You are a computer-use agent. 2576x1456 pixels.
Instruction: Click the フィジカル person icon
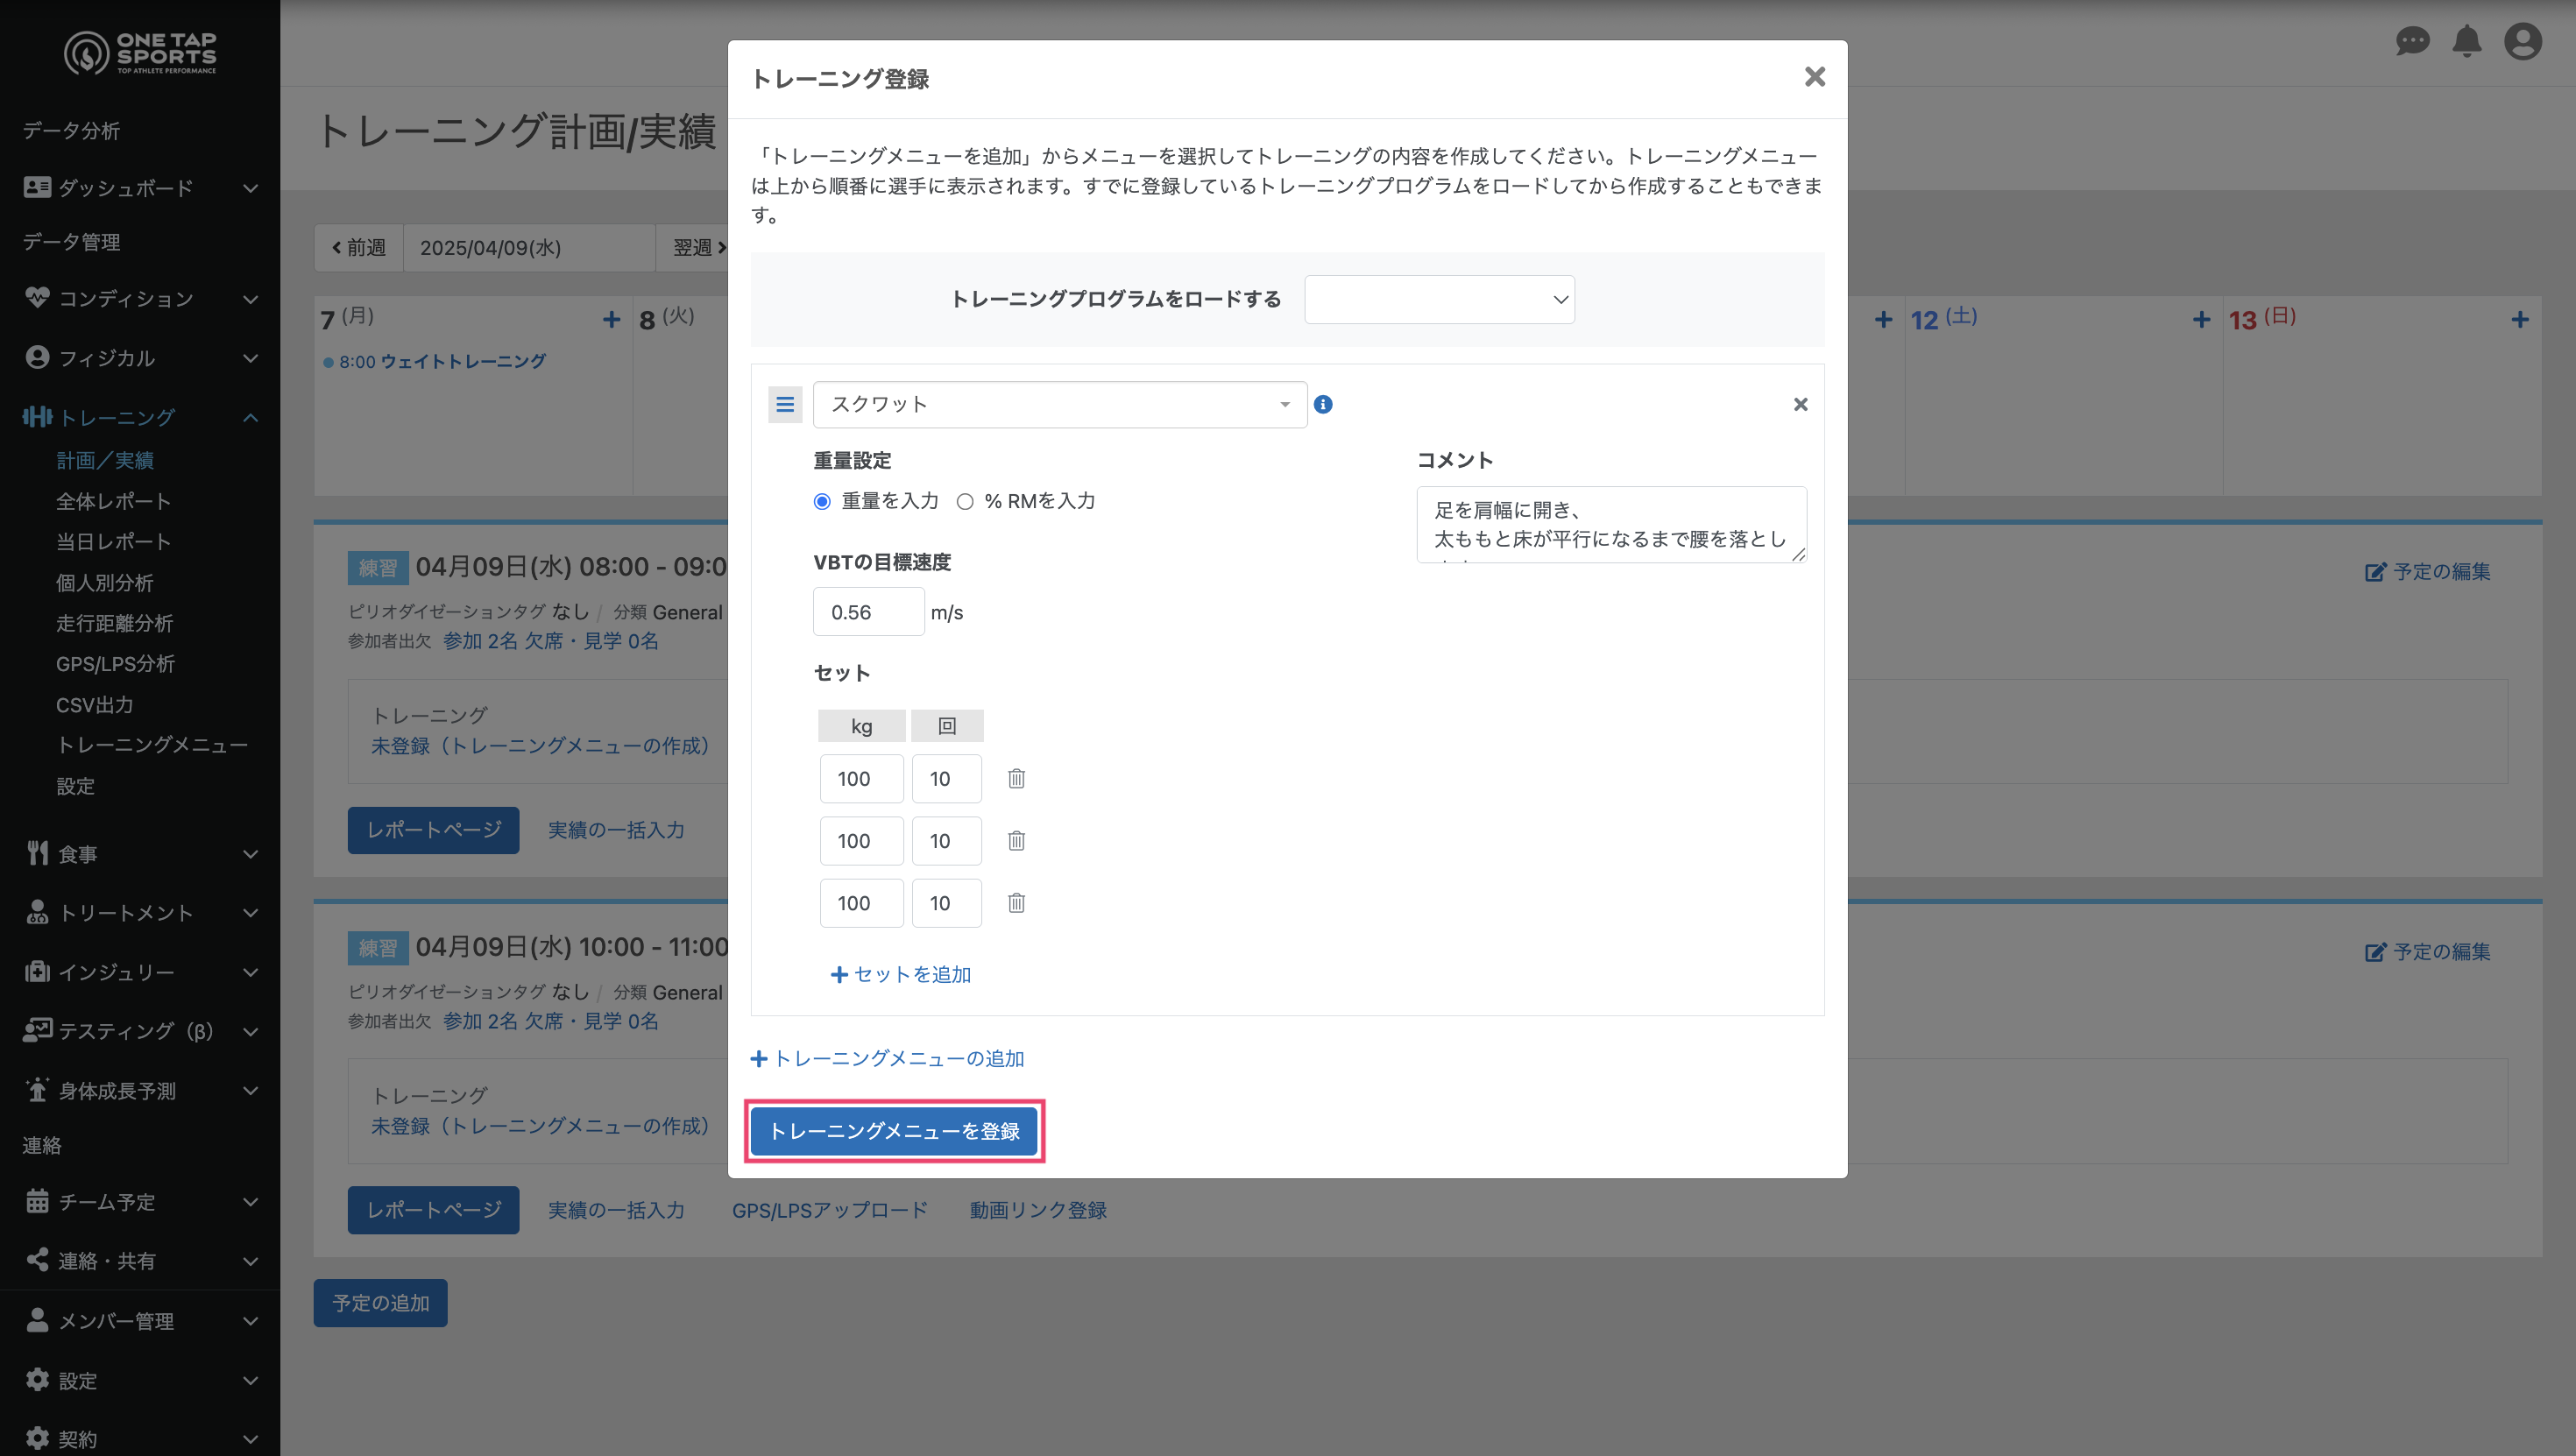coord(37,357)
